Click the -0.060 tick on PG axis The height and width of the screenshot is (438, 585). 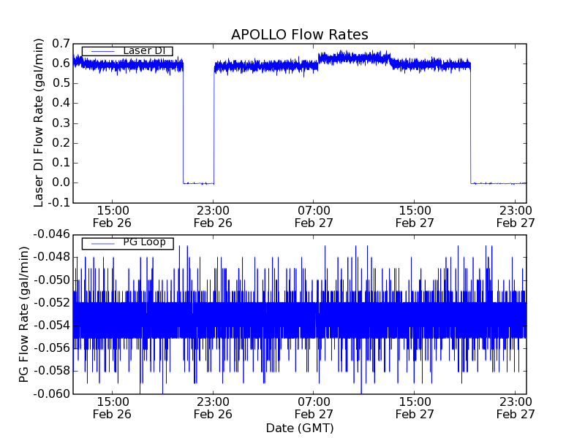point(51,393)
